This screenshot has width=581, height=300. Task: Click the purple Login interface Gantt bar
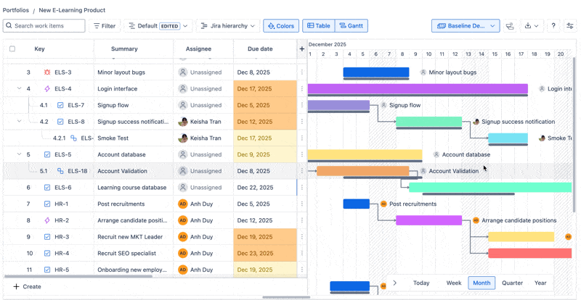pyautogui.click(x=418, y=88)
